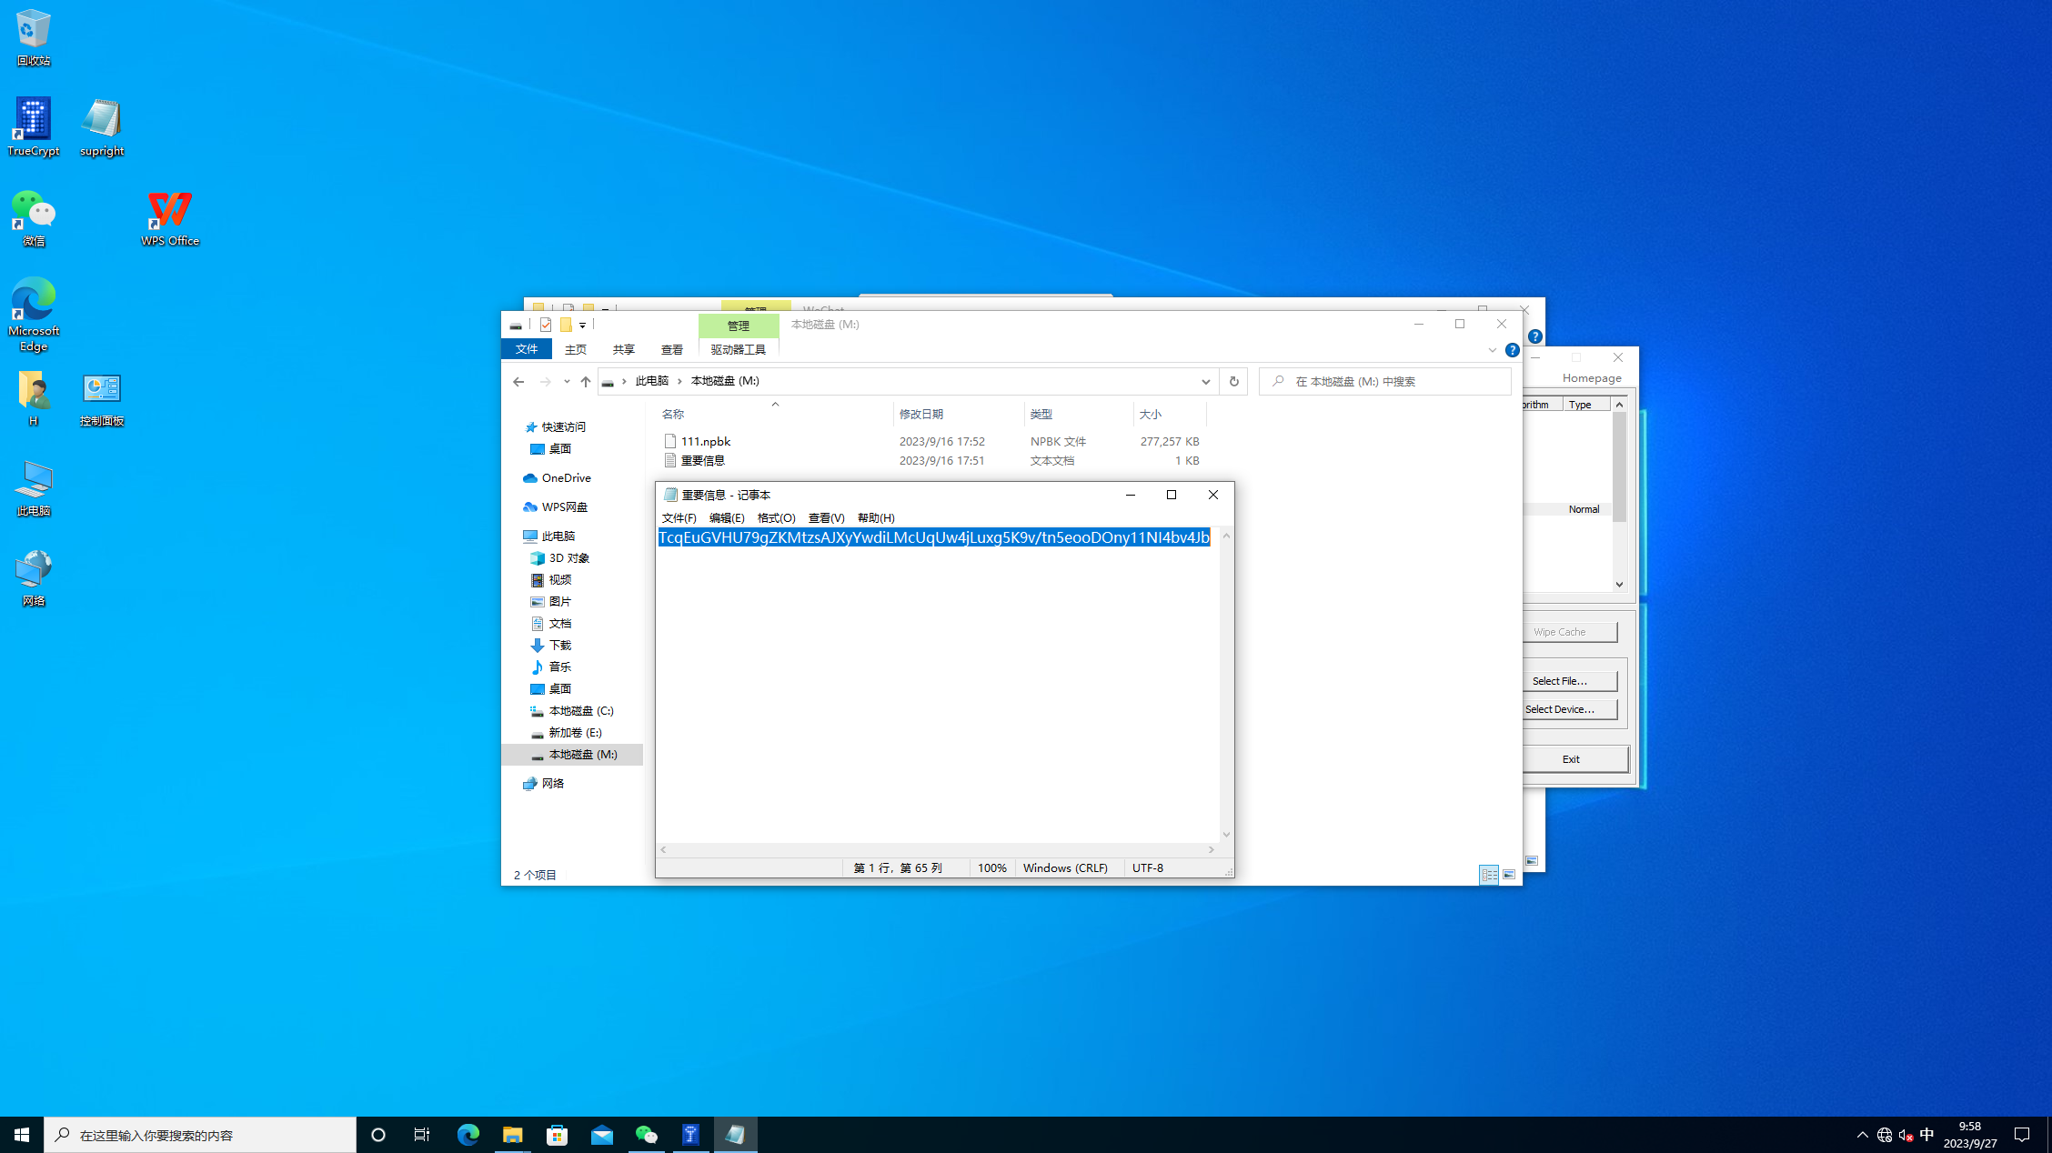This screenshot has width=2052, height=1153.
Task: Select OneDrive in navigation pane
Action: point(566,478)
